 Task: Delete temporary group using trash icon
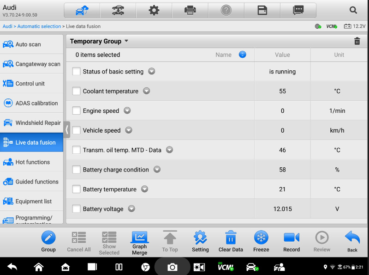[x=357, y=41]
